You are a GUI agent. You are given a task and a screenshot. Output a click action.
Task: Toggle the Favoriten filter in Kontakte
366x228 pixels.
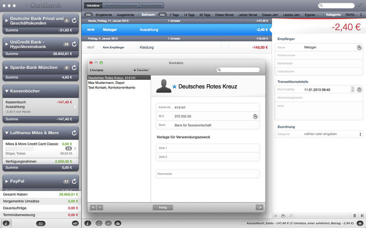(141, 70)
